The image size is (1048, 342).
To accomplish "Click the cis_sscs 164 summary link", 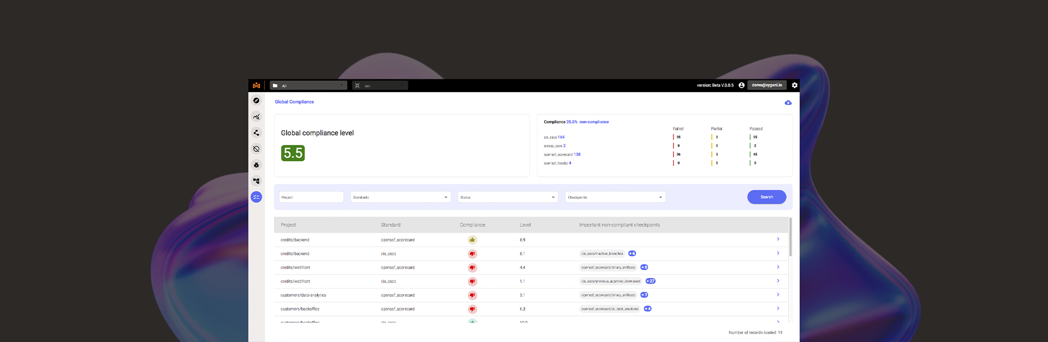I will tap(554, 137).
